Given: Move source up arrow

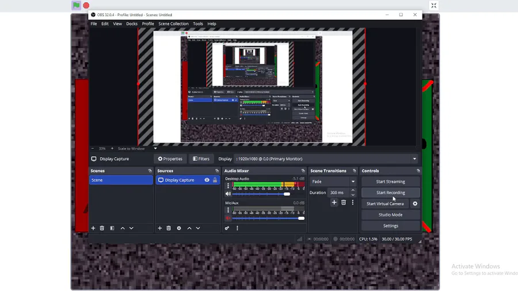Looking at the screenshot, I should tap(189, 228).
